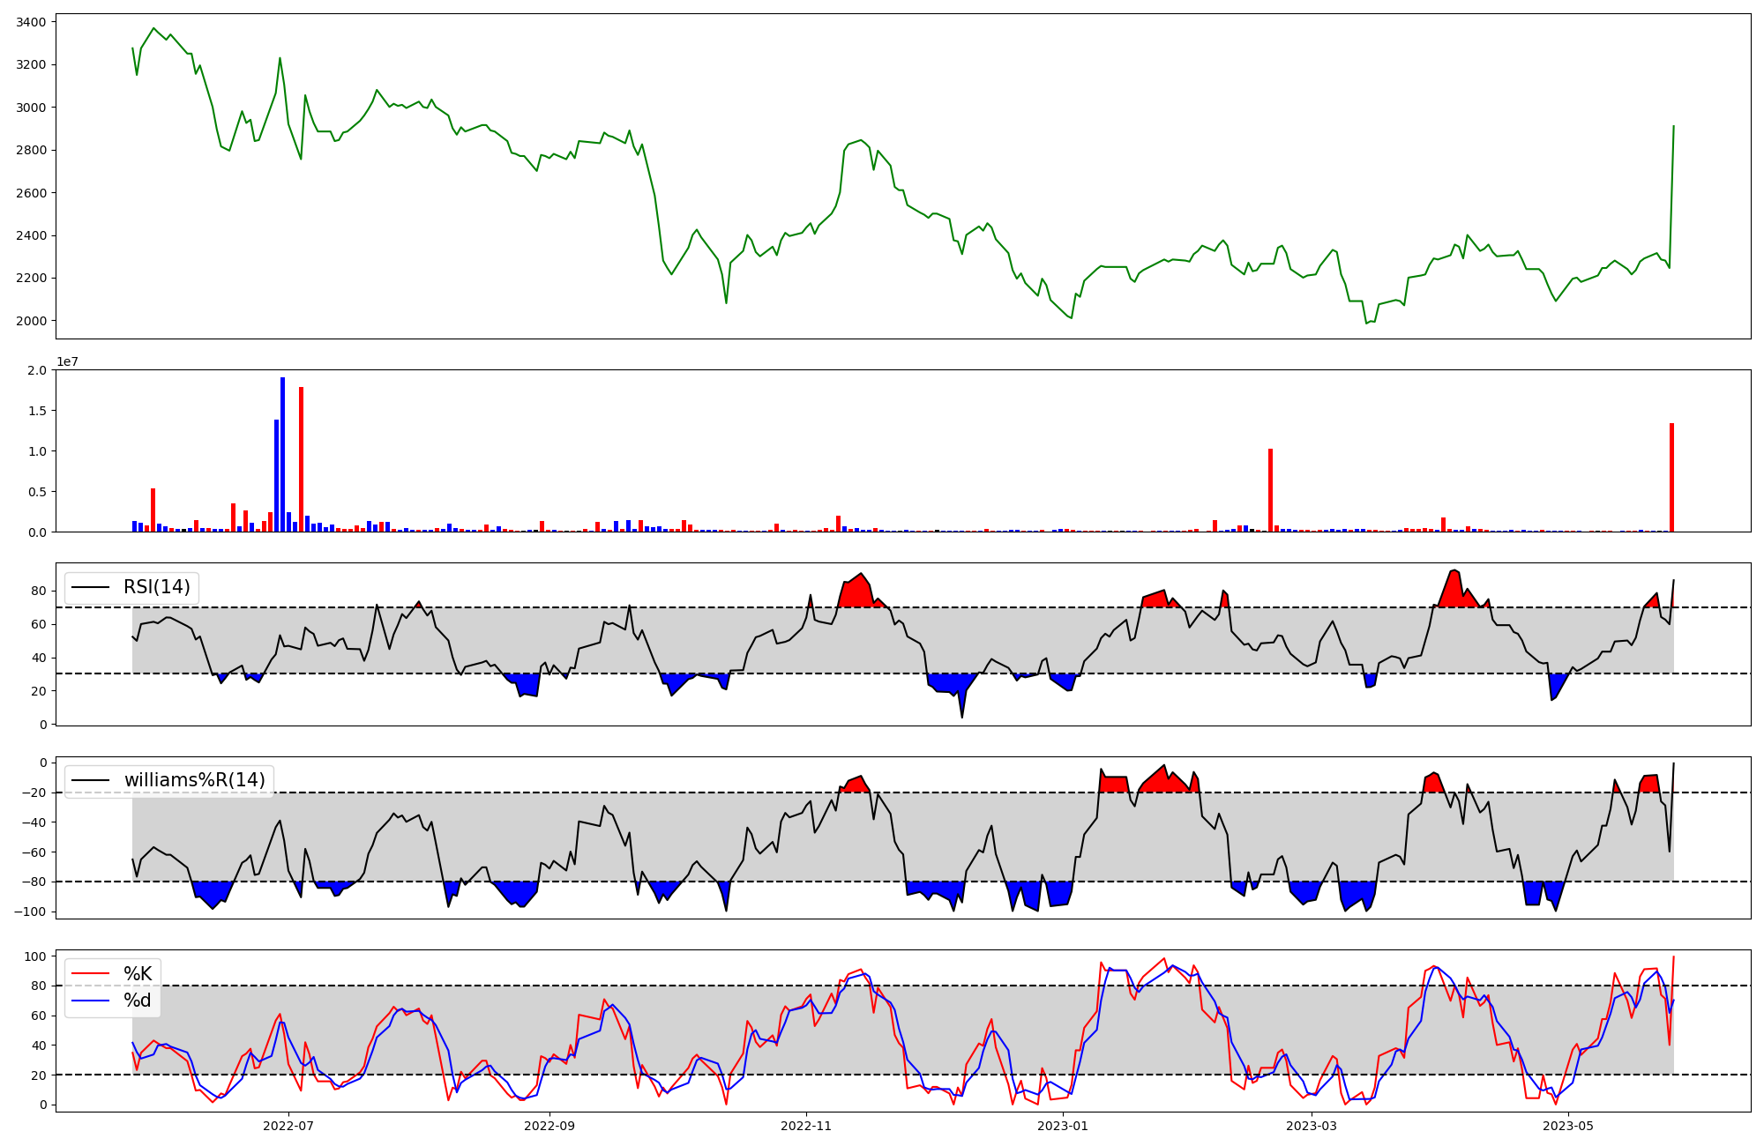This screenshot has height=1146, width=1764.
Task: Click the %K legend text
Action: click(138, 974)
